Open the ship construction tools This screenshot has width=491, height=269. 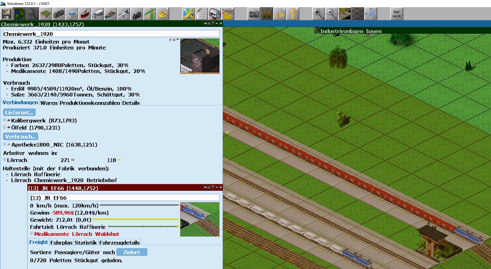111,14
